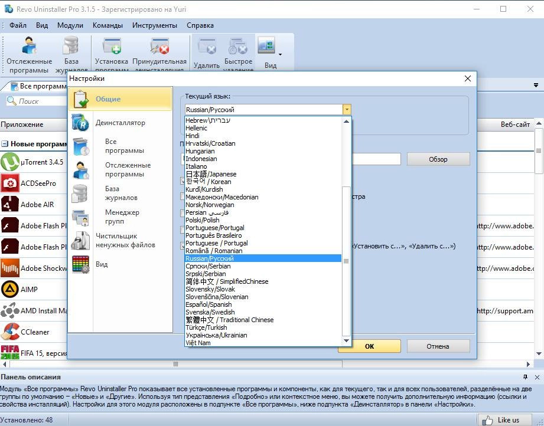Click the Все программы icon in settings sidebar
The image size is (544, 426).
pos(81,146)
